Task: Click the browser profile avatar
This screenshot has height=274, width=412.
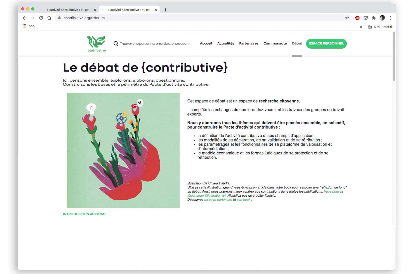Action: [382, 18]
